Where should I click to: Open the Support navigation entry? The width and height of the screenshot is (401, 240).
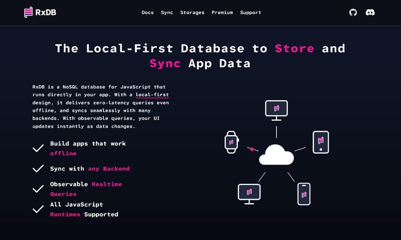[x=251, y=12]
